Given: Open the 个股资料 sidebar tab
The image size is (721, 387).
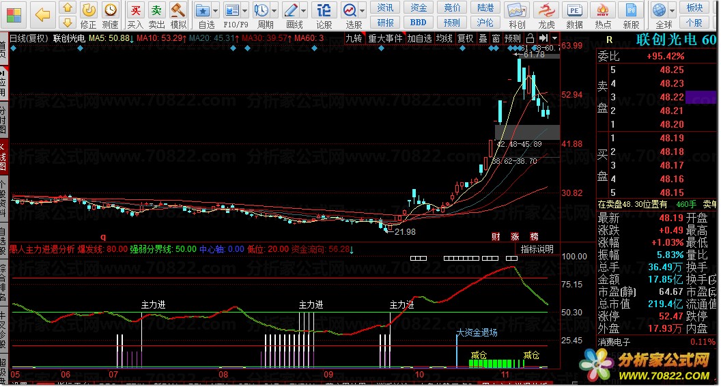Looking at the screenshot, I should 3,199.
